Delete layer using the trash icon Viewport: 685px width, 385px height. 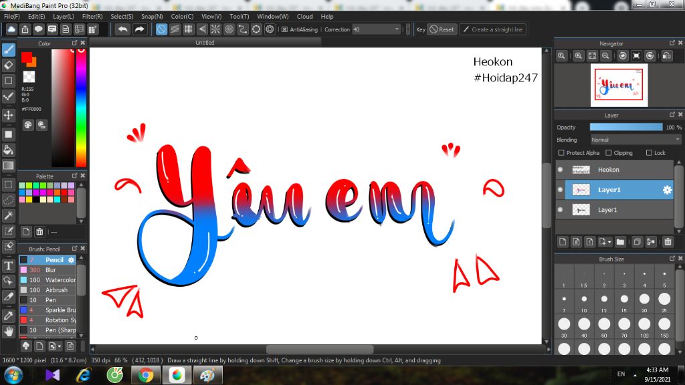click(668, 242)
